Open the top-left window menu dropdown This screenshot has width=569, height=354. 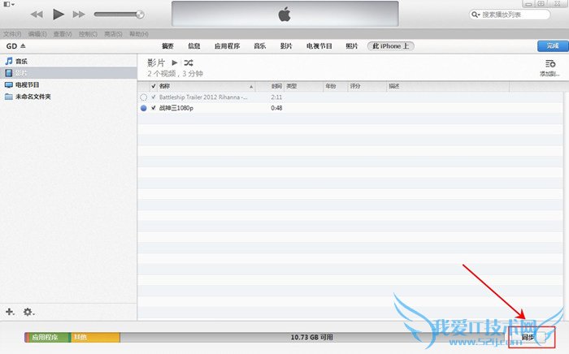click(9, 4)
